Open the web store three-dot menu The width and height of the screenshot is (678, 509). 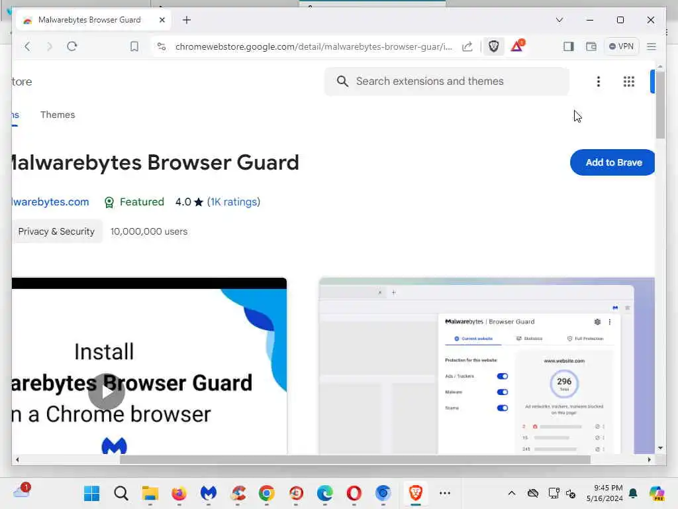click(599, 82)
